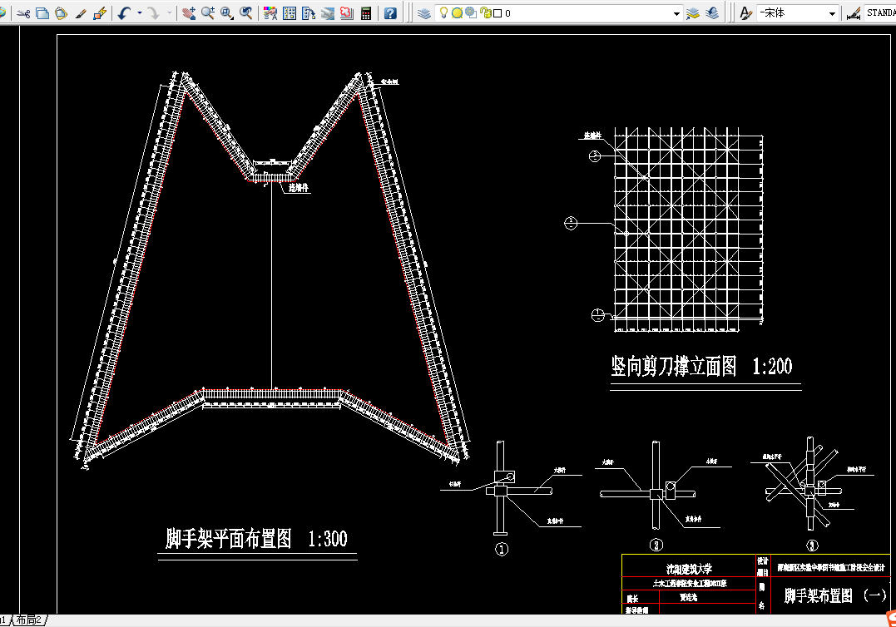Open the Dimension Style manager icon
Image resolution: width=896 pixels, height=627 pixels.
(853, 13)
